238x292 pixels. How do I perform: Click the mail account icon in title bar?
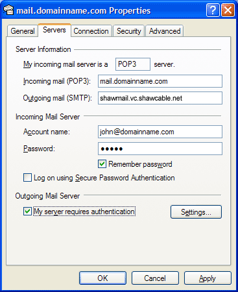tap(8, 10)
